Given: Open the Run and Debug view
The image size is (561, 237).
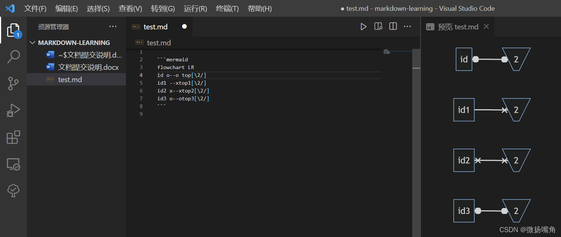Looking at the screenshot, I should click(13, 110).
